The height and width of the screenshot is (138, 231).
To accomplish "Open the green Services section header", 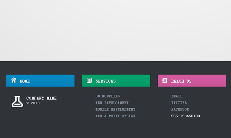I will point(116,81).
